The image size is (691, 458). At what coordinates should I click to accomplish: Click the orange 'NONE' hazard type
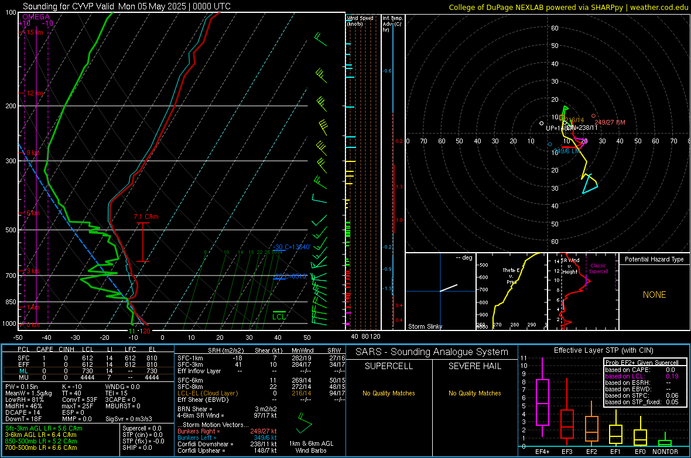click(x=655, y=295)
